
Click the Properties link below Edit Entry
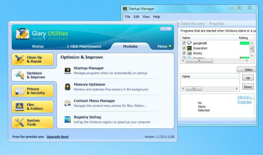click(x=244, y=102)
